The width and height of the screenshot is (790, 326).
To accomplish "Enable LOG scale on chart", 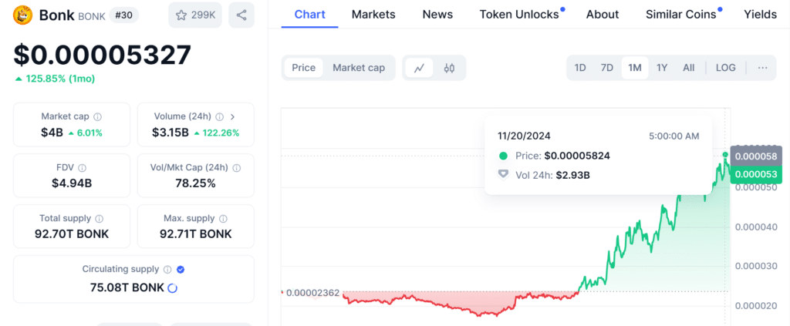I will tap(725, 68).
